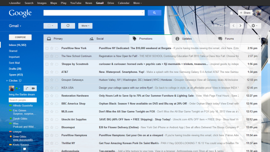Viewport: 270px width, 152px height.
Task: Star the AT&T email
Action: 52,72
